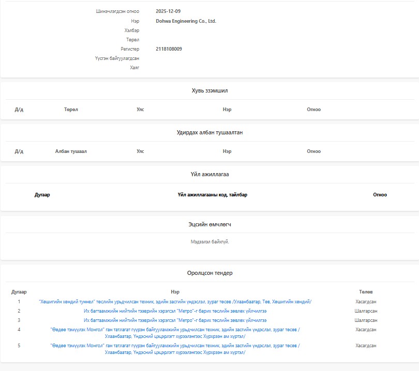Click the "Үйл ажиллагааны код, тайлбар" column header

[213, 195]
